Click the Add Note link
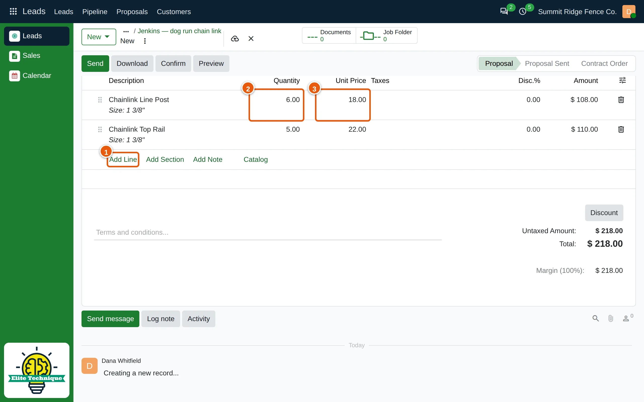The width and height of the screenshot is (644, 402). (x=208, y=160)
